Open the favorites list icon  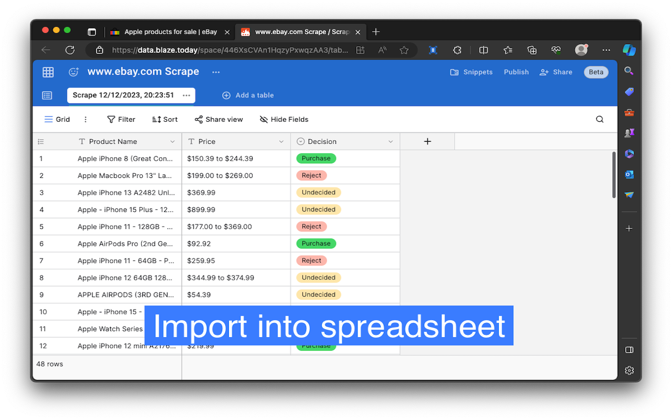[x=508, y=50]
